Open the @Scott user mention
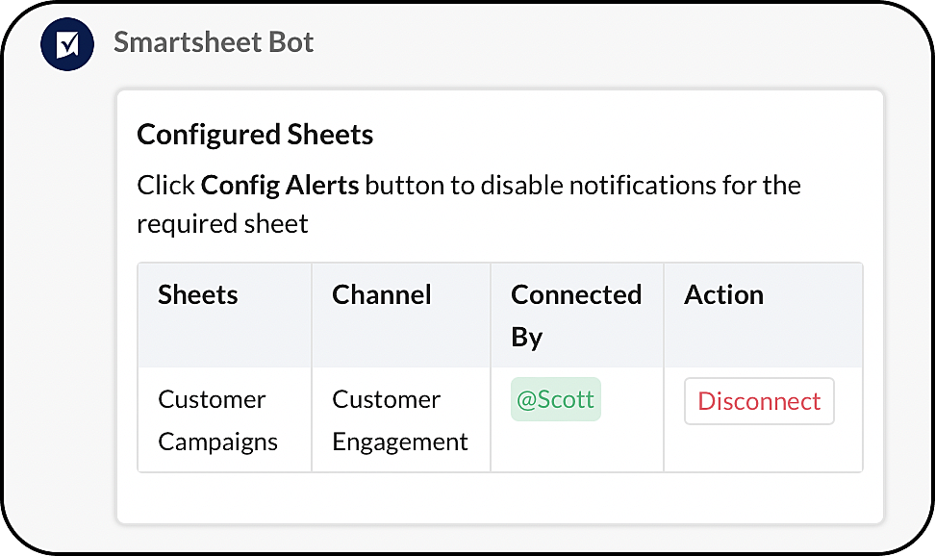Viewport: 935px width, 556px height. pyautogui.click(x=555, y=399)
